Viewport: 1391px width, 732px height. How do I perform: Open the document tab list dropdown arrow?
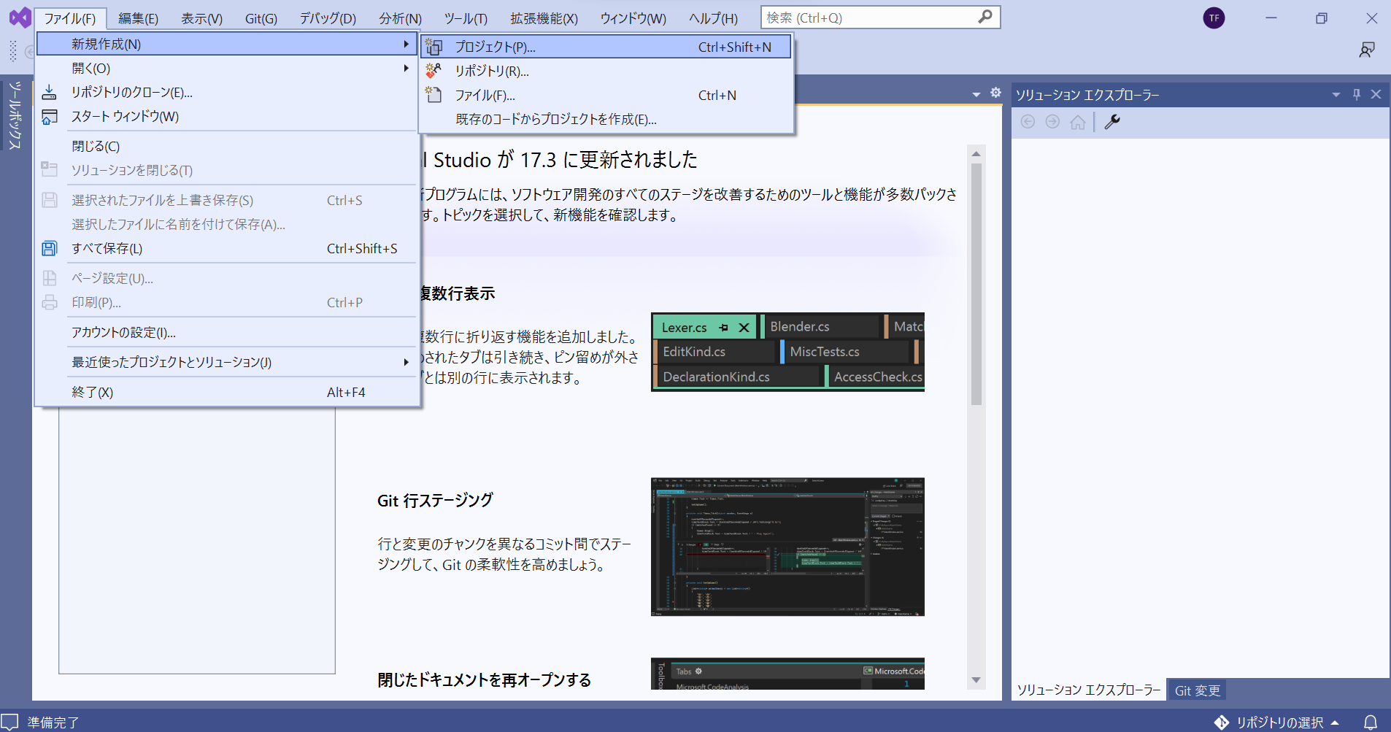pyautogui.click(x=976, y=94)
